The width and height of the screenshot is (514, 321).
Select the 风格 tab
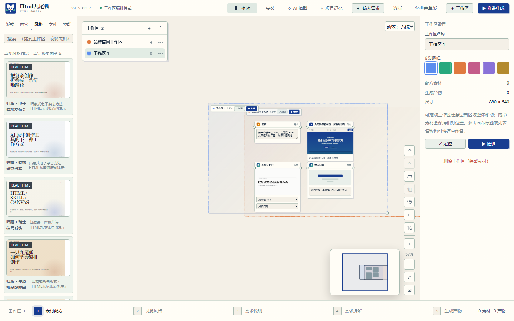coord(39,25)
